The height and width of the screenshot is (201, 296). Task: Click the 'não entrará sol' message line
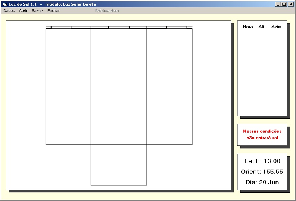[262, 138]
